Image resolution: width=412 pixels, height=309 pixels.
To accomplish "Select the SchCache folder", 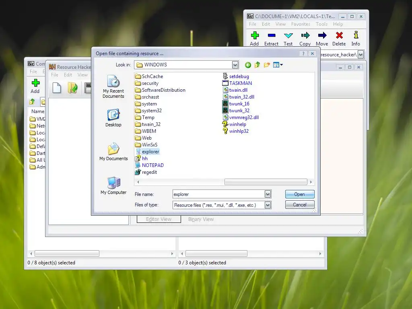I will 149,76.
